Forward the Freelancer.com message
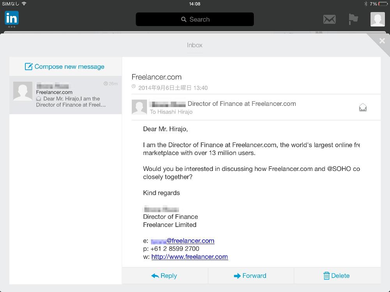Image resolution: width=390 pixels, height=292 pixels. tap(250, 276)
